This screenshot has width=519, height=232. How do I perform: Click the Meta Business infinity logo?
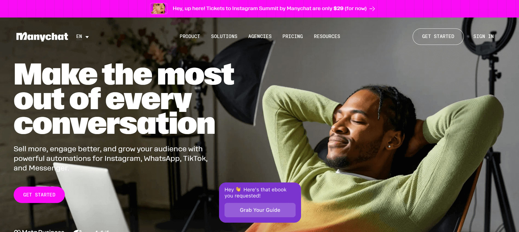17,231
